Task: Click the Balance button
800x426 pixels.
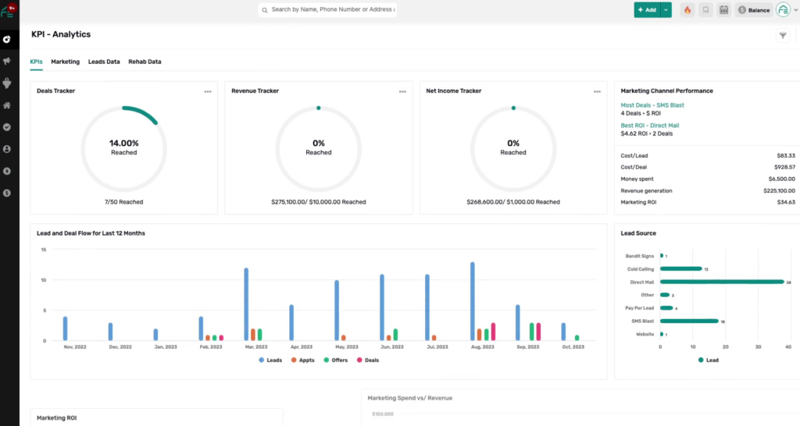Action: pyautogui.click(x=754, y=9)
